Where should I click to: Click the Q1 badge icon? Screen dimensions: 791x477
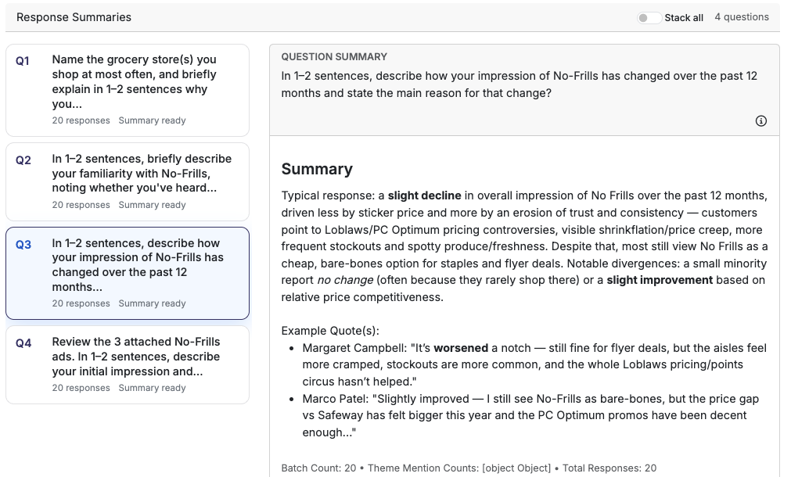[23, 60]
